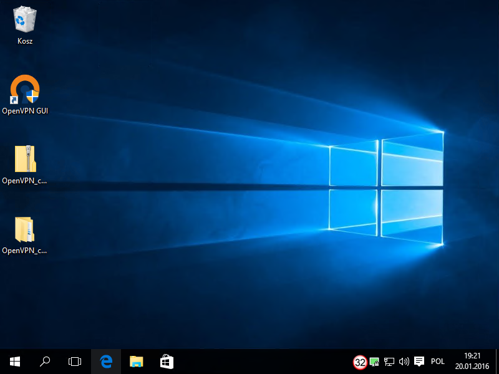This screenshot has height=374, width=499.
Task: Open the network tray icon
Action: coord(389,362)
